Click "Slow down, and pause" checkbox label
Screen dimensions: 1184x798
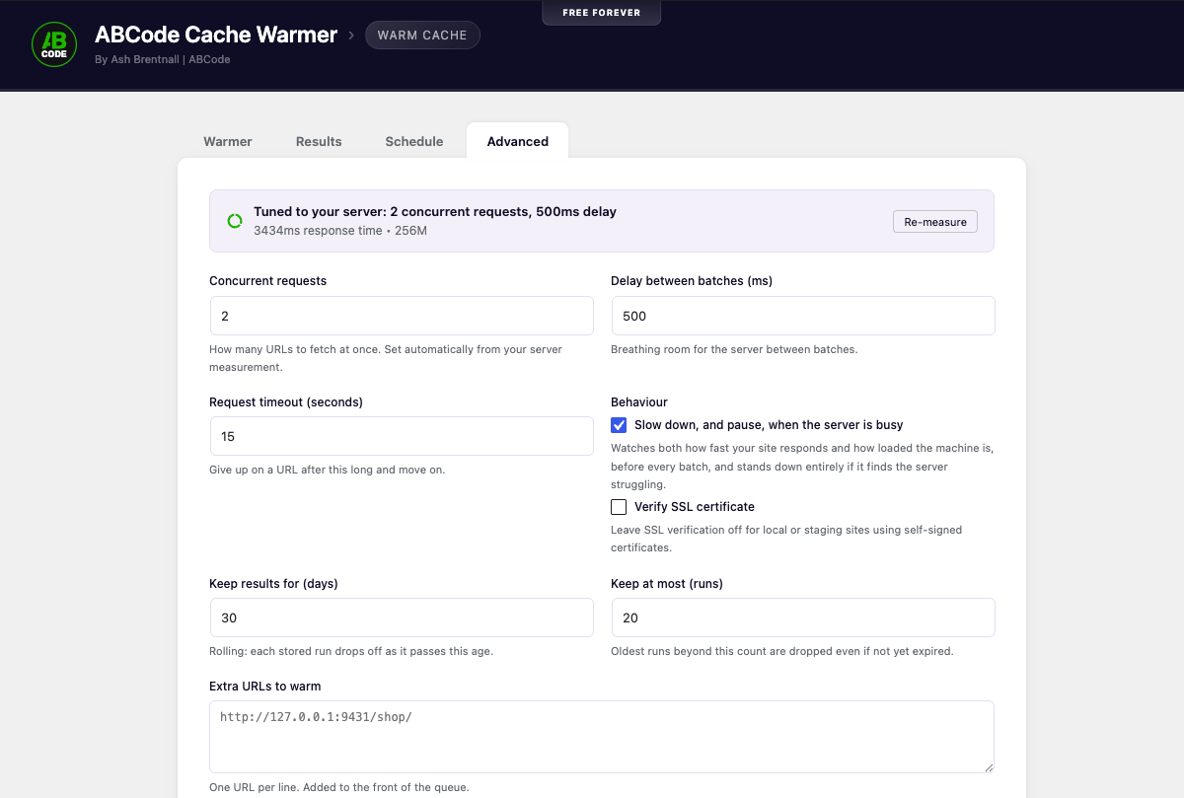coord(769,425)
